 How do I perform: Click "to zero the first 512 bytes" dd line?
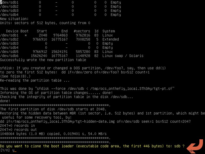(75, 72)
